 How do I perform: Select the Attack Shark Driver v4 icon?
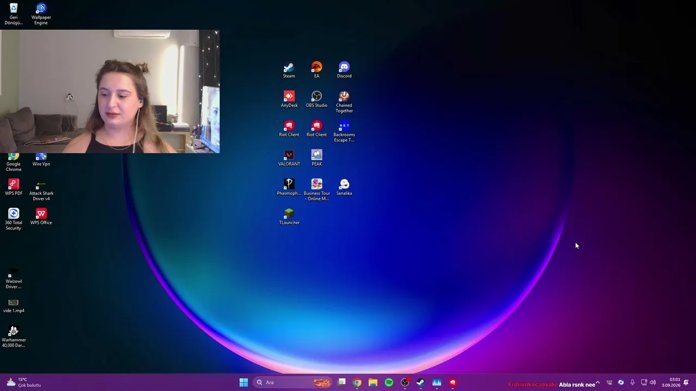(x=41, y=190)
